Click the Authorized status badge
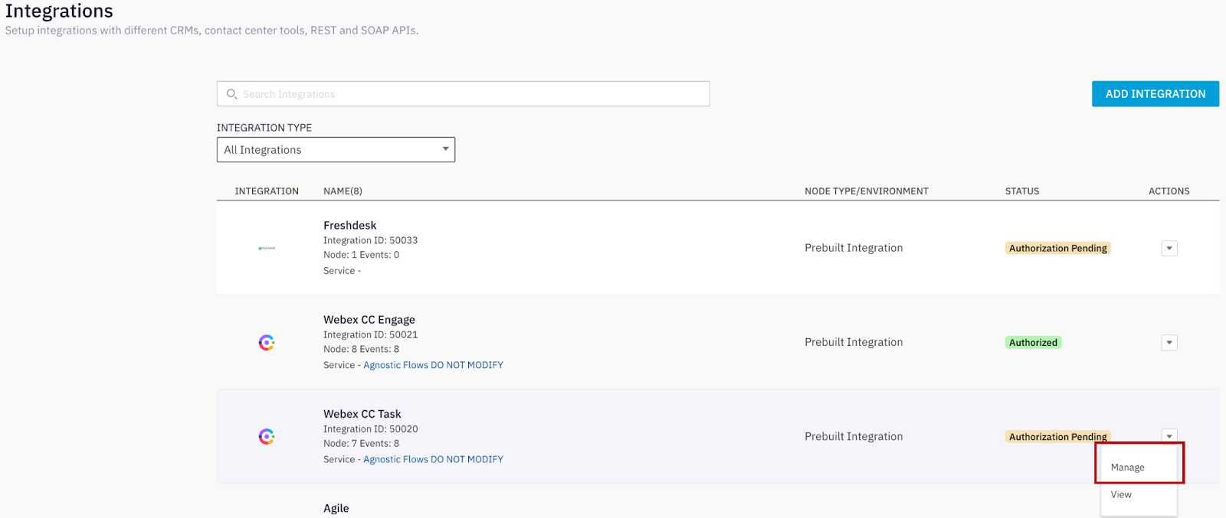 click(x=1033, y=343)
